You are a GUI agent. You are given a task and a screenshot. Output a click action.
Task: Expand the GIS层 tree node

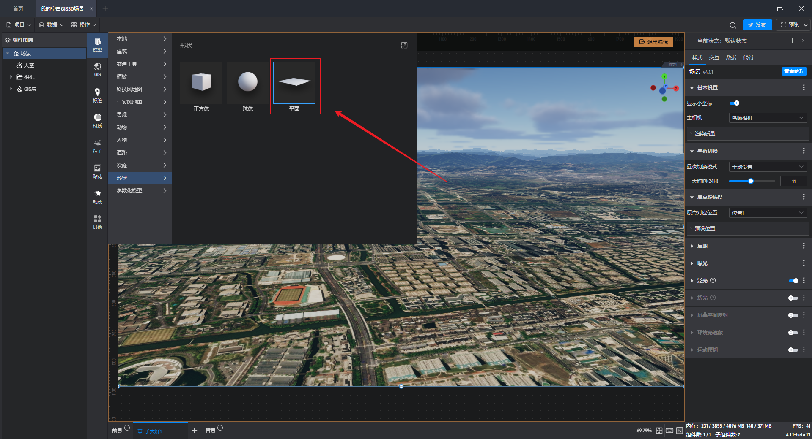click(11, 89)
